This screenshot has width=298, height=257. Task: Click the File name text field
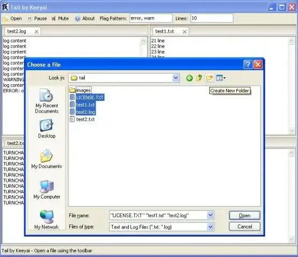(x=158, y=215)
